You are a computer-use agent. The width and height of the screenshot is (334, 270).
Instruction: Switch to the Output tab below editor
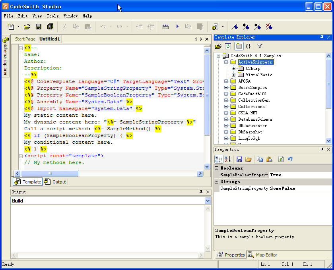click(56, 182)
